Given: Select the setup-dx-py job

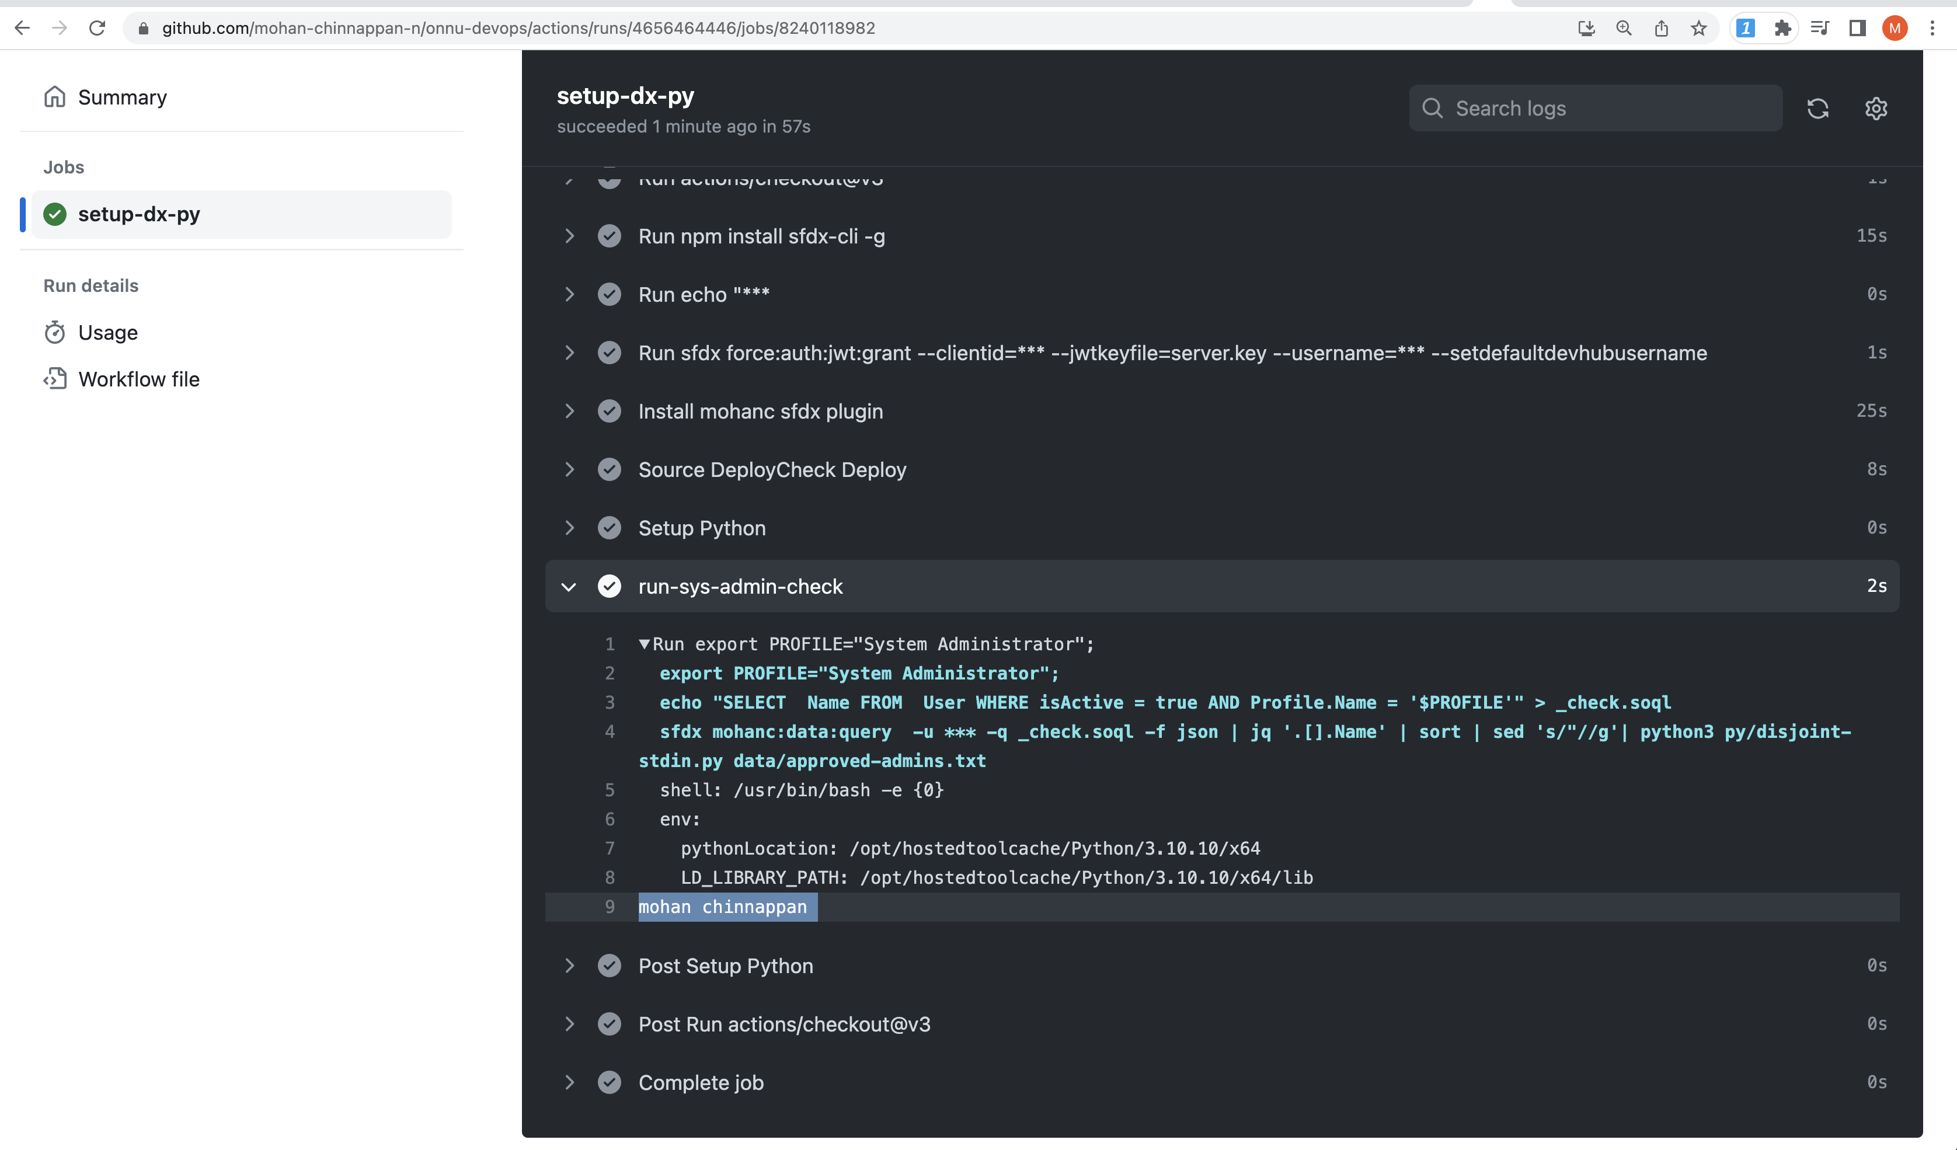Looking at the screenshot, I should click(242, 214).
